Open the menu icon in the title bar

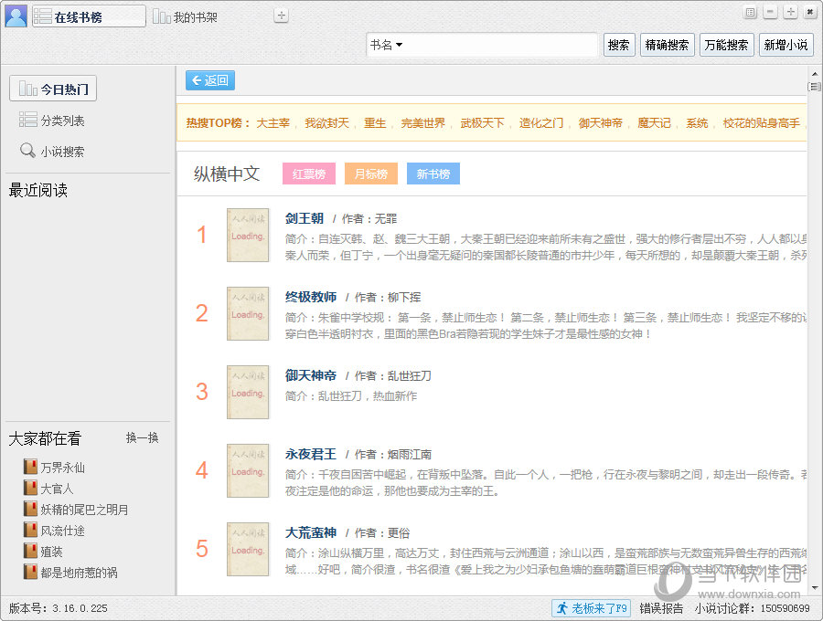[751, 12]
